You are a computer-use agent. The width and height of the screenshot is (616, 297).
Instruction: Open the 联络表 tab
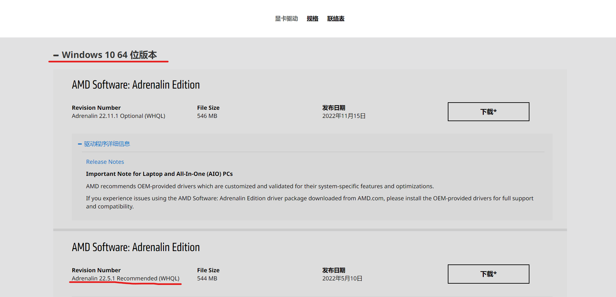[x=336, y=19]
